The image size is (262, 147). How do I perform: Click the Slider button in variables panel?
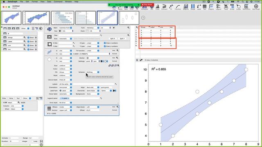click(4, 98)
